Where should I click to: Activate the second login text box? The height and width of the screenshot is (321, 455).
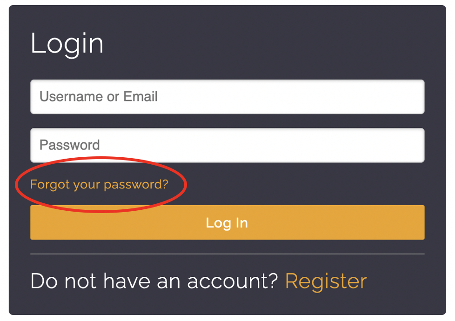227,145
